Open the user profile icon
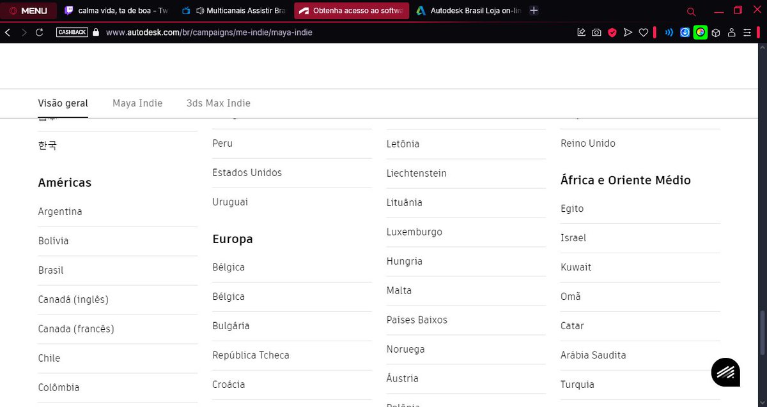The height and width of the screenshot is (407, 767). (x=732, y=33)
